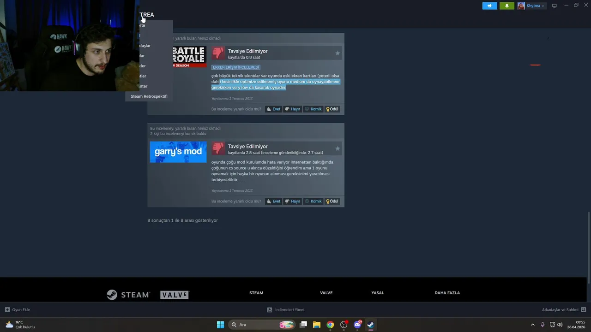The width and height of the screenshot is (591, 332).
Task: Switch to Big Picture mode monitor icon
Action: tap(554, 6)
